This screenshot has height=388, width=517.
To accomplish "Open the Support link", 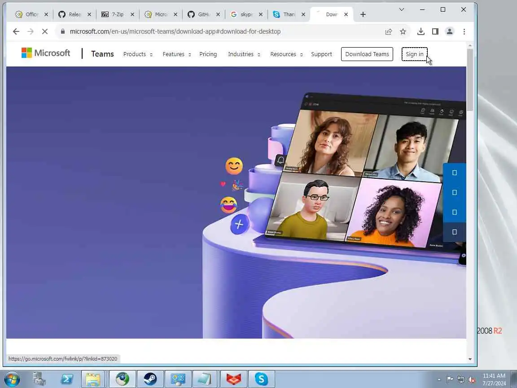I will [321, 54].
